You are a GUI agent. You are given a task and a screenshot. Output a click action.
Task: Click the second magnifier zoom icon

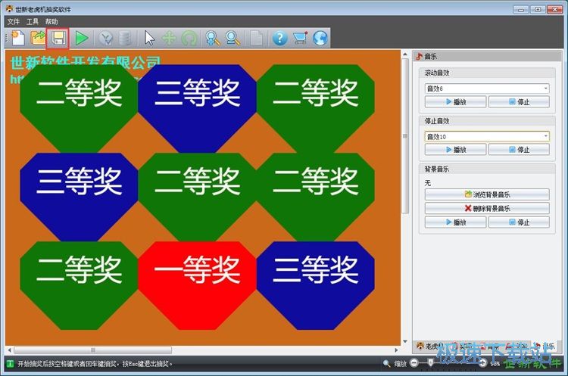click(x=233, y=38)
